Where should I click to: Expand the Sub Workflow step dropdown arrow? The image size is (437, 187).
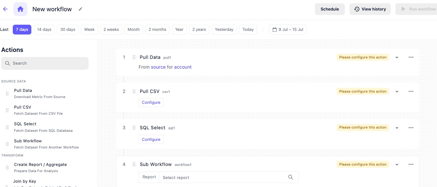pos(397,164)
